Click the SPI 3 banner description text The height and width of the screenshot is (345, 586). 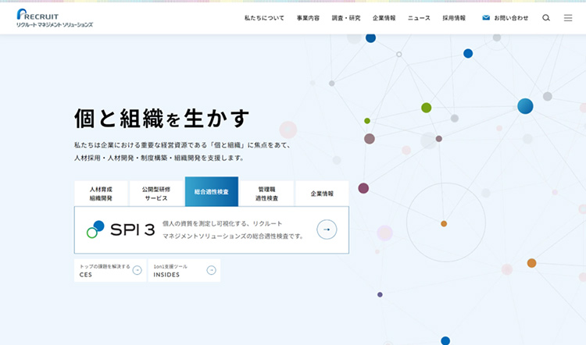pyautogui.click(x=233, y=229)
